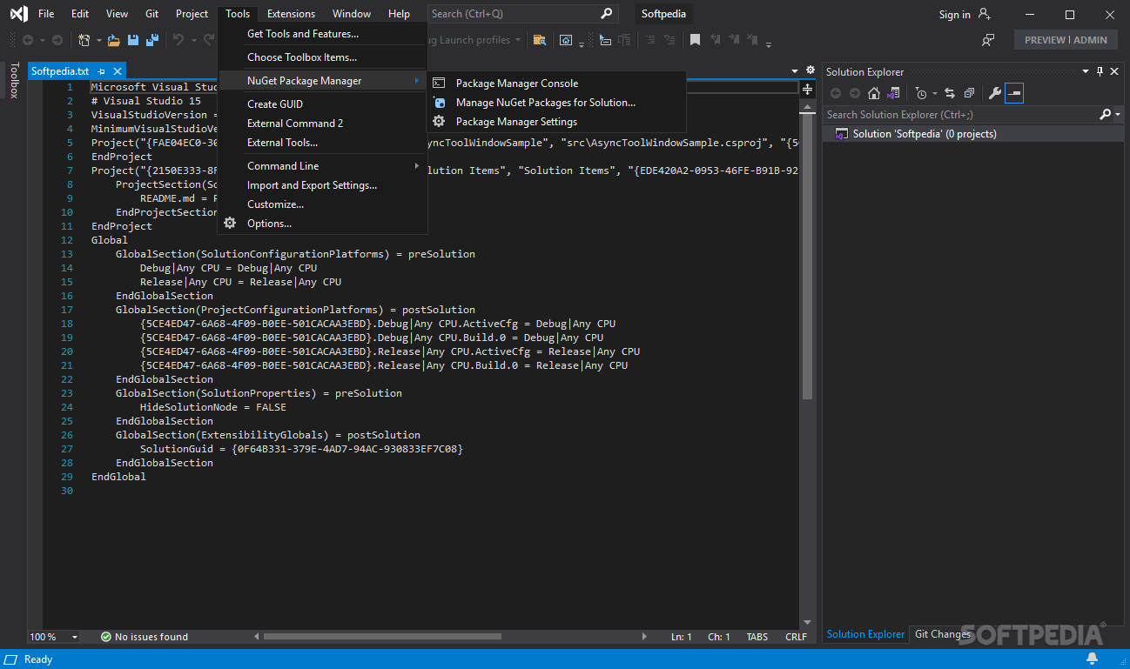Open Solution Explorer window position dropdown

click(1085, 71)
